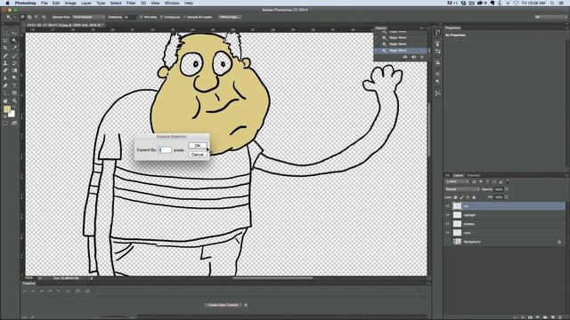Click the New Selection mode icon
570x320 pixels.
pyautogui.click(x=22, y=17)
